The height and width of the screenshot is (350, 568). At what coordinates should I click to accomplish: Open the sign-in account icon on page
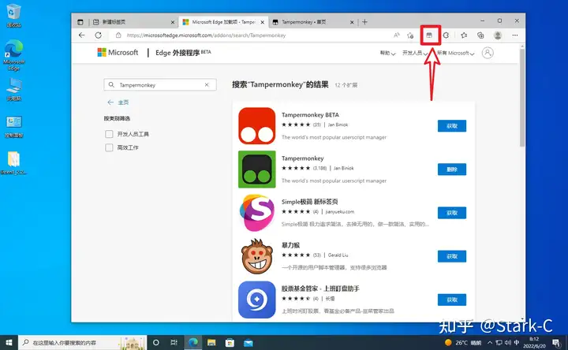point(488,53)
